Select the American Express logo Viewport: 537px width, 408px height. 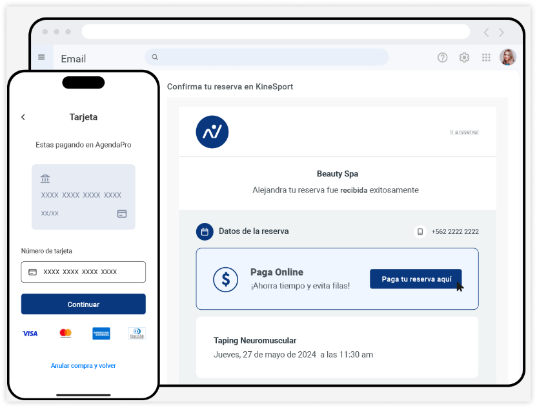pos(101,334)
